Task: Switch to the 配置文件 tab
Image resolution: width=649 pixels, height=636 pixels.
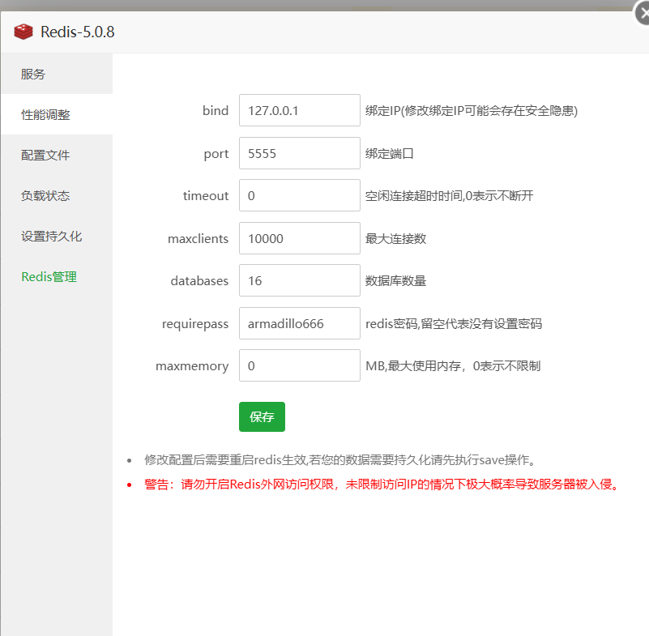Action: [x=57, y=156]
